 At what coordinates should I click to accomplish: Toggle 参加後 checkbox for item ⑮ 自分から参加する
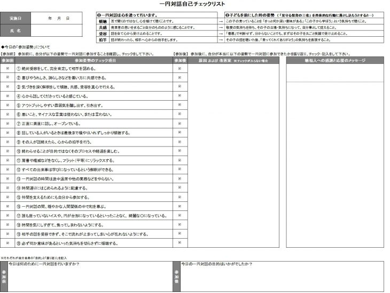(x=180, y=197)
